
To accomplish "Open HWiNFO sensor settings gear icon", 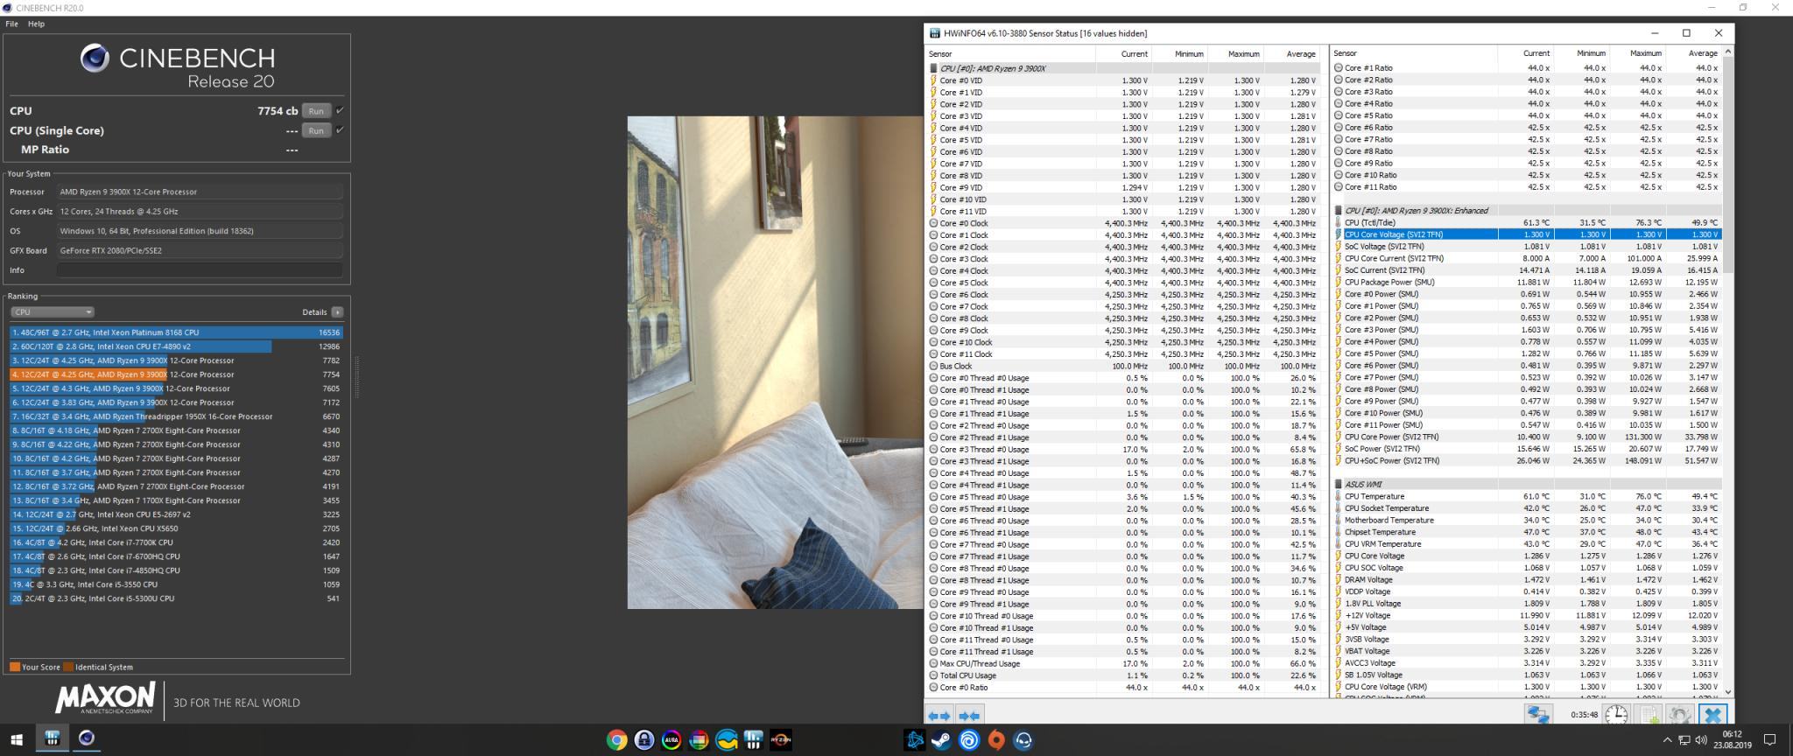I will point(1679,715).
